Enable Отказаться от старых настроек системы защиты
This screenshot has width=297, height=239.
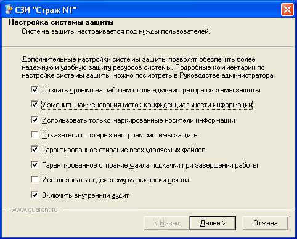[35, 135]
